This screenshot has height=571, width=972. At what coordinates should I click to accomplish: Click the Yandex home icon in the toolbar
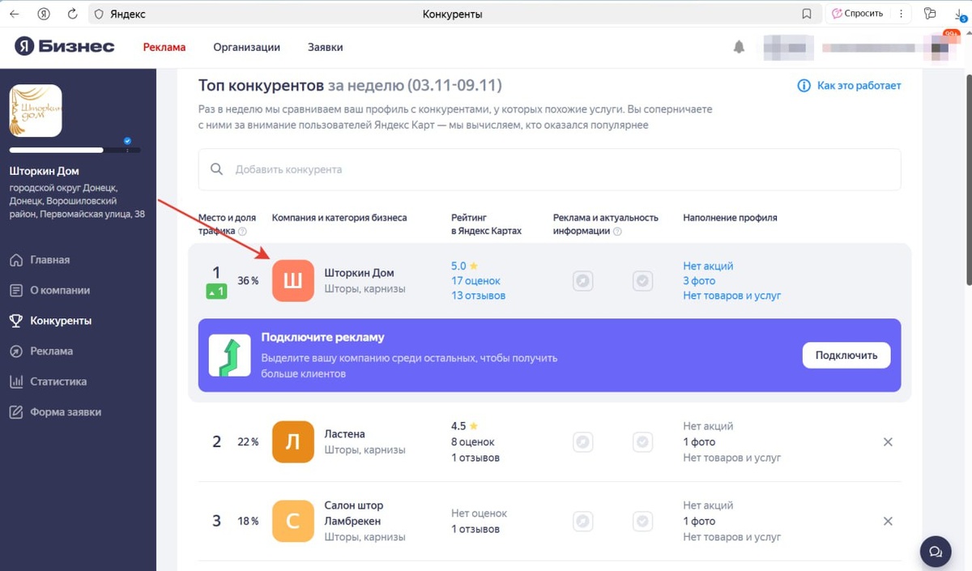tap(43, 14)
